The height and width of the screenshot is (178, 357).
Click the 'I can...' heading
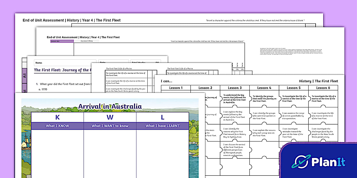point(166,81)
